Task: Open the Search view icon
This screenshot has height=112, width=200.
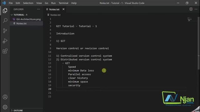Action: pos(5,21)
